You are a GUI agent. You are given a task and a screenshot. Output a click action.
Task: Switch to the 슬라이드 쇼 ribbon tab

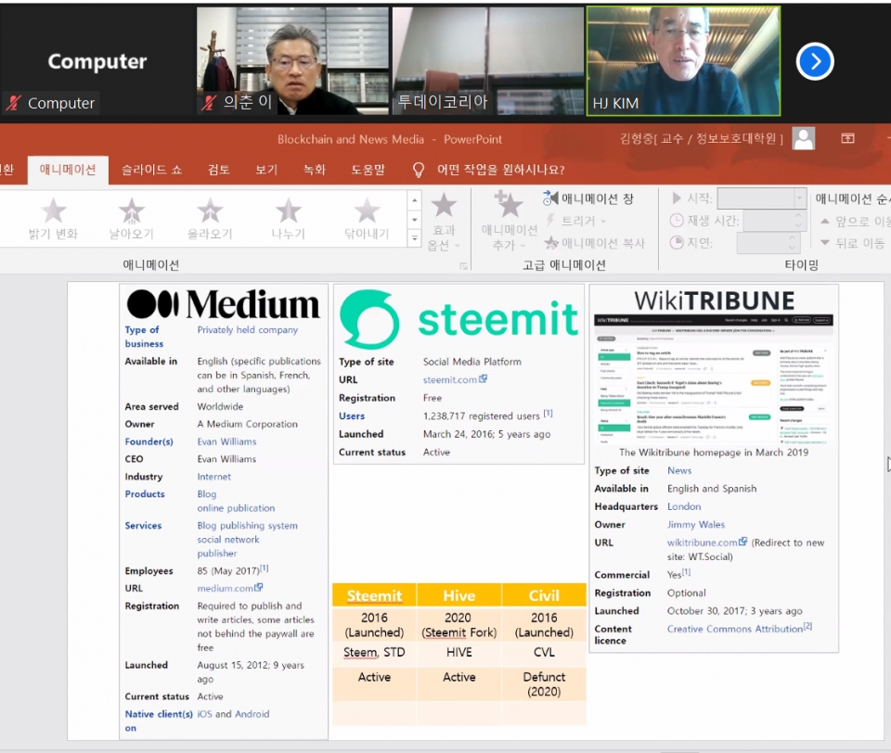coord(151,170)
